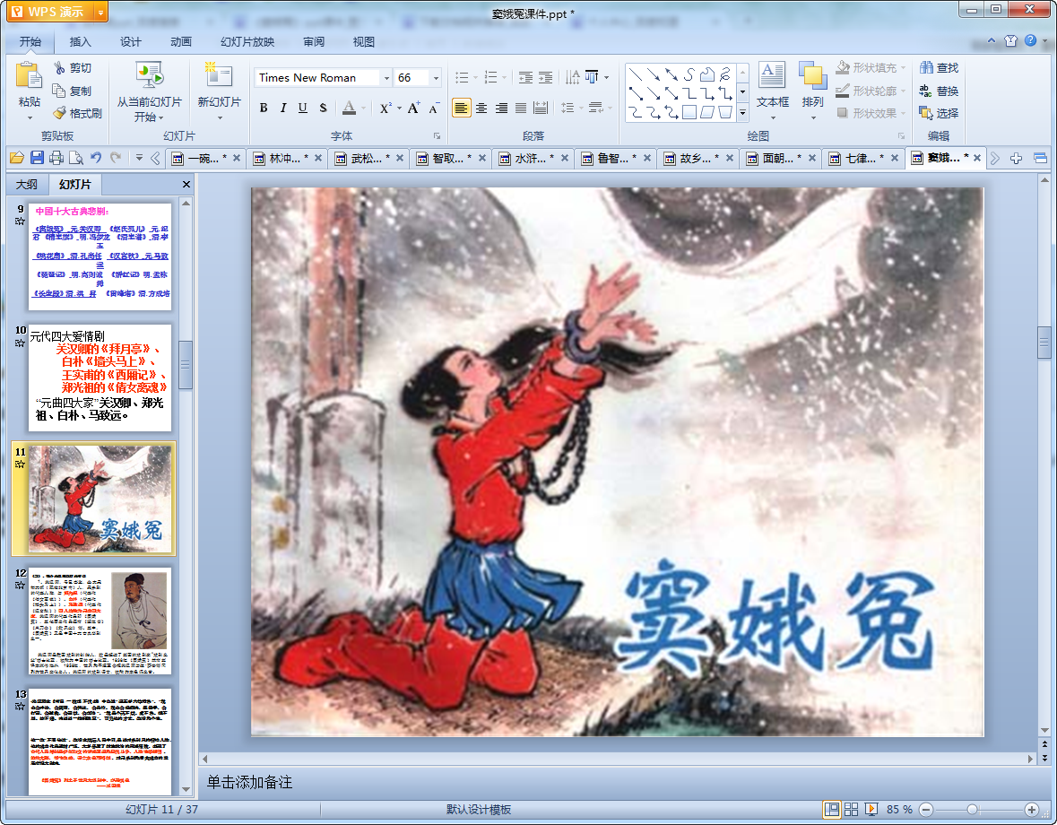Toggle Italic formatting
Screen dimensions: 1057x825
pyautogui.click(x=283, y=108)
